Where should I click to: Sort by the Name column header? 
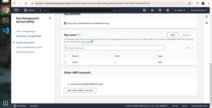[x=75, y=56]
